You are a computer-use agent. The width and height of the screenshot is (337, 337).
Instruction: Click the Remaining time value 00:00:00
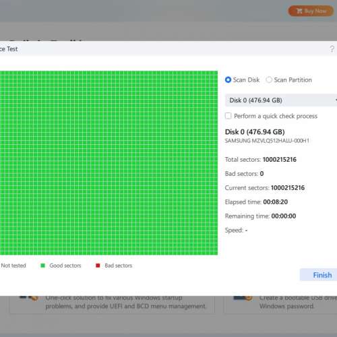click(284, 216)
